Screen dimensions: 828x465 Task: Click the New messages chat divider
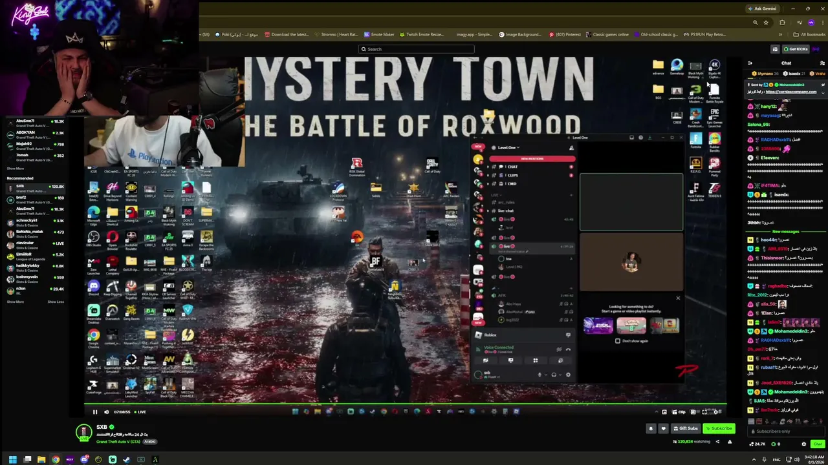pyautogui.click(x=786, y=232)
